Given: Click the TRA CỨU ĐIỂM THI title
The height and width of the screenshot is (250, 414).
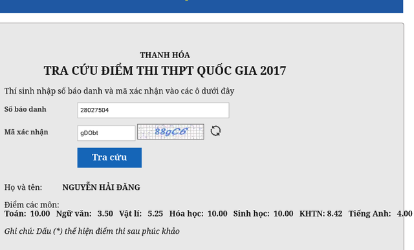Looking at the screenshot, I should [165, 70].
